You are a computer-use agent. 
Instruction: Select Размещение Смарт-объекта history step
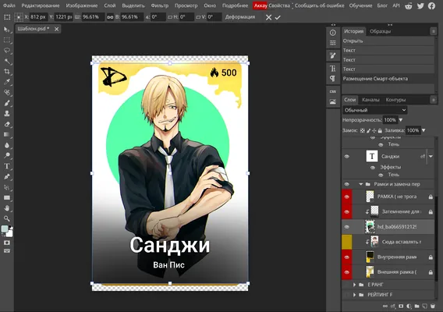pyautogui.click(x=388, y=79)
